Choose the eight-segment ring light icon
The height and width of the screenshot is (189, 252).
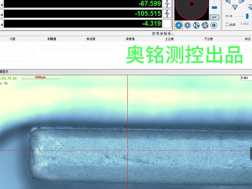pos(205,25)
